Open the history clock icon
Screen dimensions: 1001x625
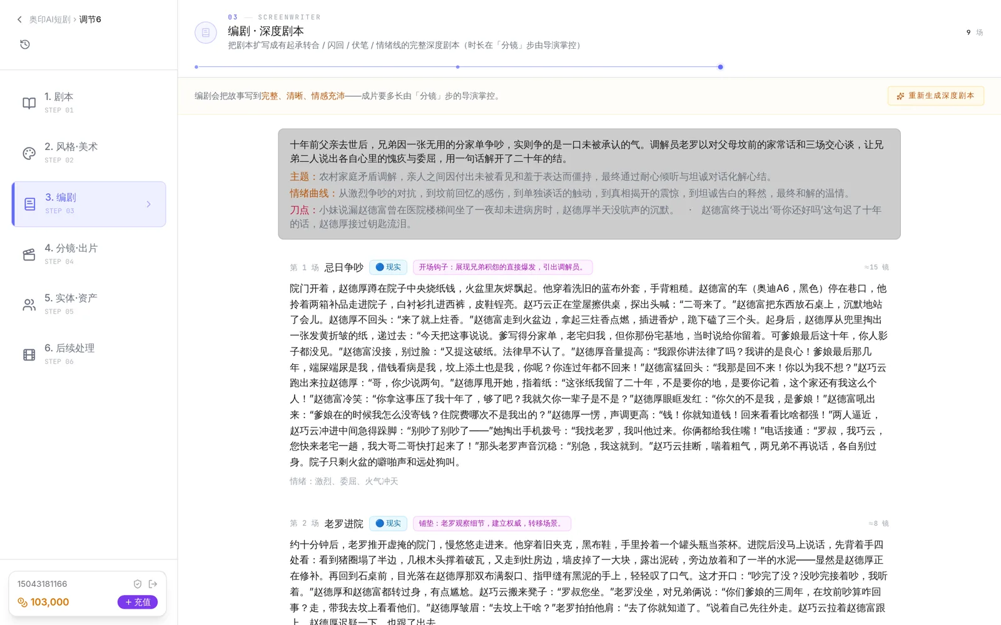point(25,44)
